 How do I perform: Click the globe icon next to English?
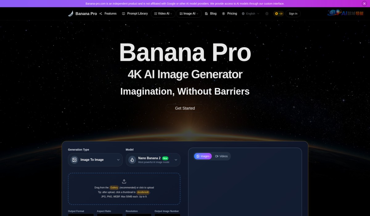pos(243,13)
